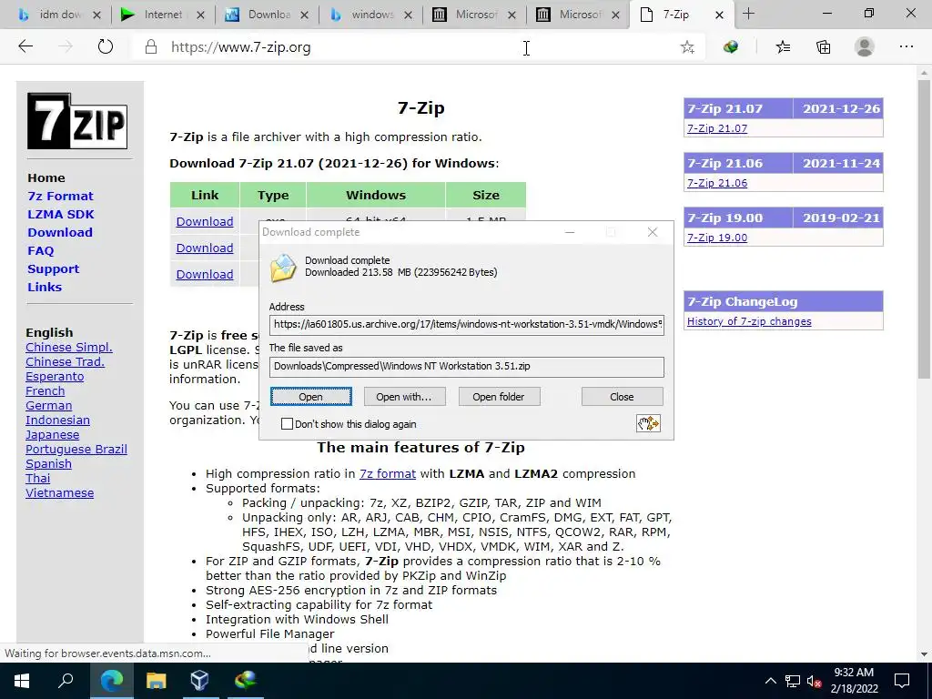Open the Links sidebar link

[45, 287]
